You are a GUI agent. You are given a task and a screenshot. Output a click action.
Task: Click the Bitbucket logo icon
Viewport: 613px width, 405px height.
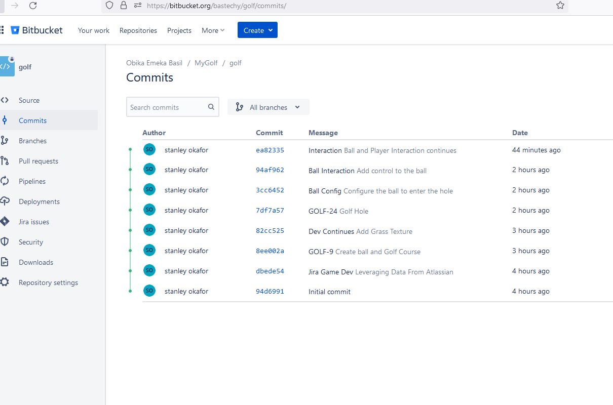[x=15, y=30]
